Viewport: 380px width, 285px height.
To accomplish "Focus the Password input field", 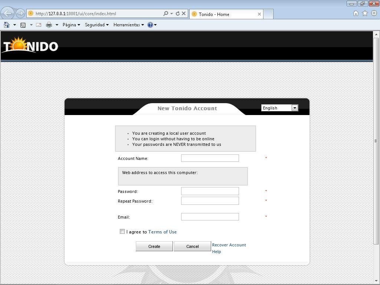I will tap(210, 191).
